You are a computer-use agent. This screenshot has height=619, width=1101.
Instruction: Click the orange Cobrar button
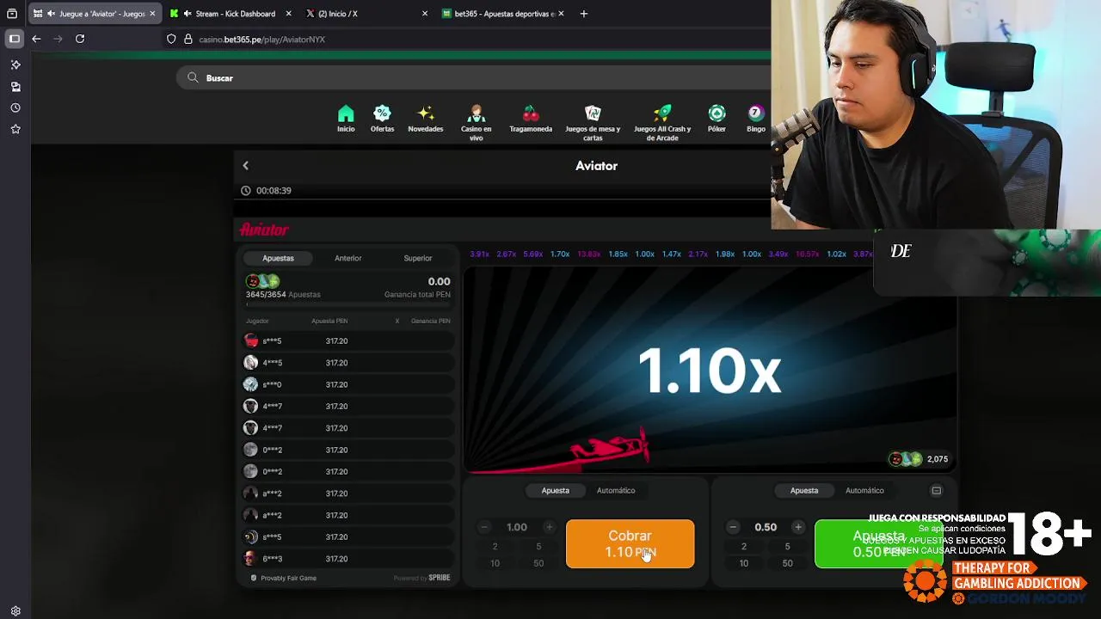coord(630,543)
